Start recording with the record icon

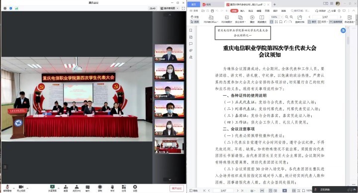[x=100, y=188]
